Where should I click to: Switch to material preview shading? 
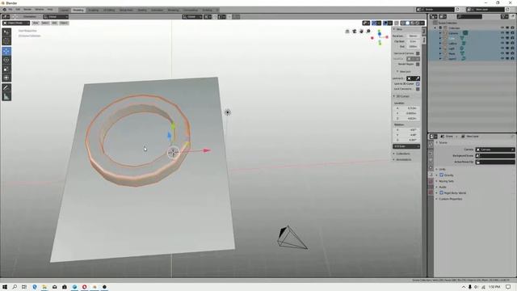(412, 23)
